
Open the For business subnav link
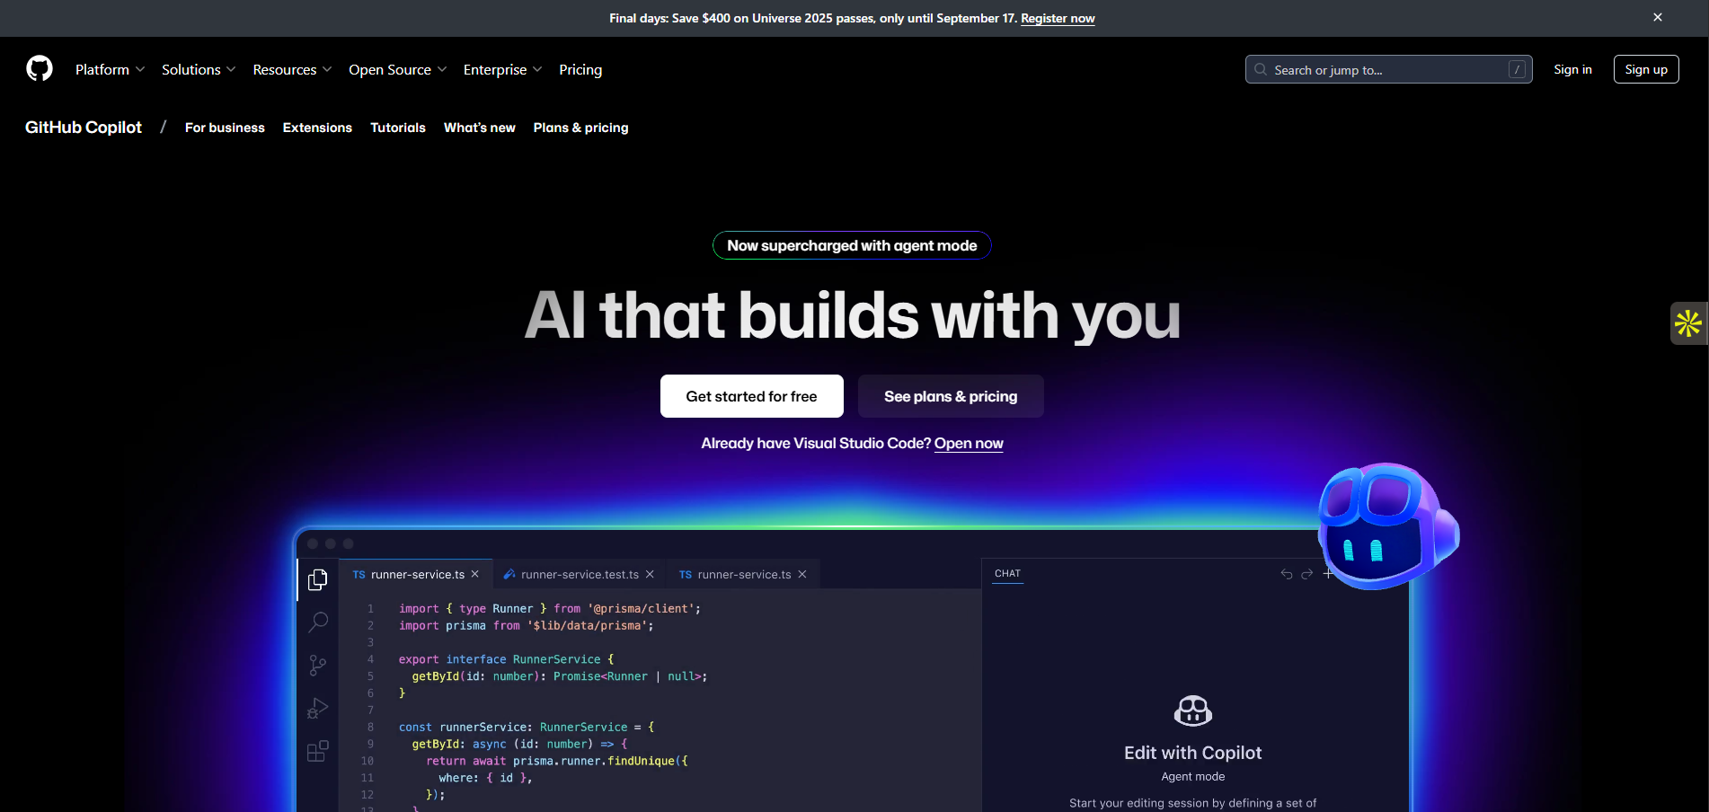pos(225,128)
